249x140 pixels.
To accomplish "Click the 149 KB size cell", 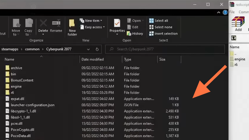I will coord(174,99).
